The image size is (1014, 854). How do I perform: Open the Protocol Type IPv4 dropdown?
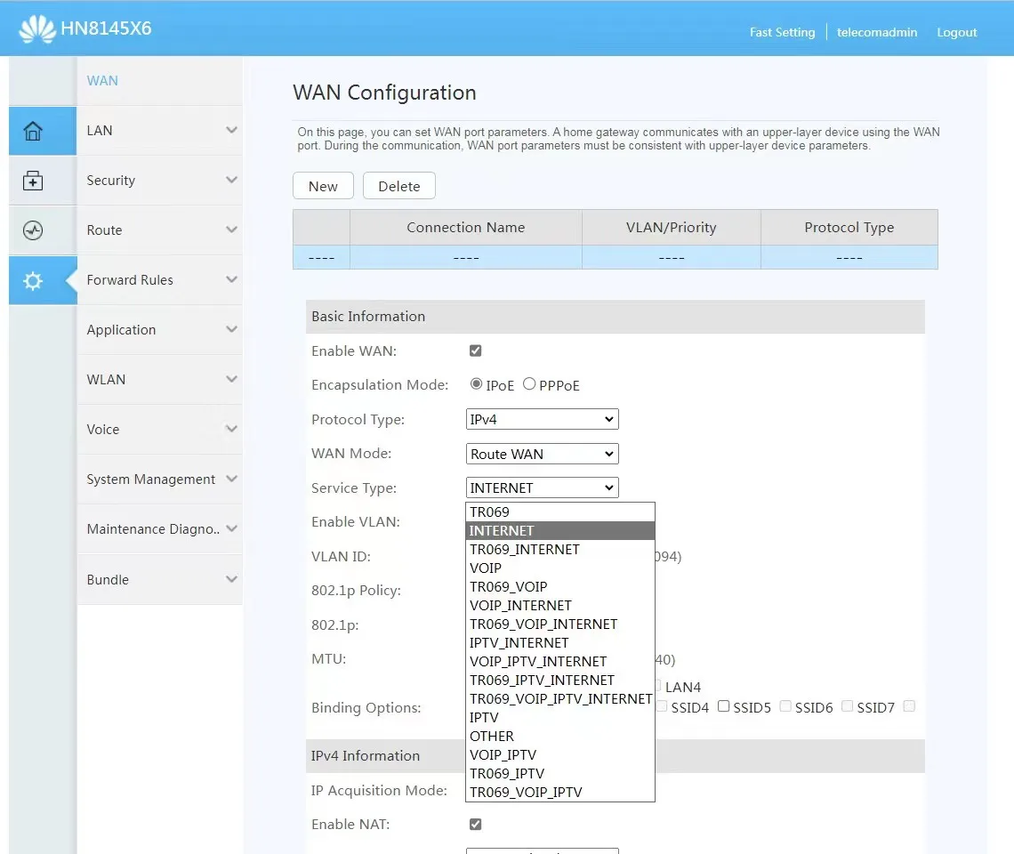[x=542, y=419]
